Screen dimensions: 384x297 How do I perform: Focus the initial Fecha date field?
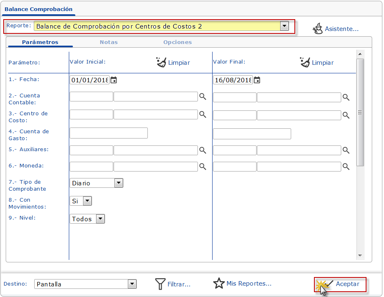click(x=90, y=80)
